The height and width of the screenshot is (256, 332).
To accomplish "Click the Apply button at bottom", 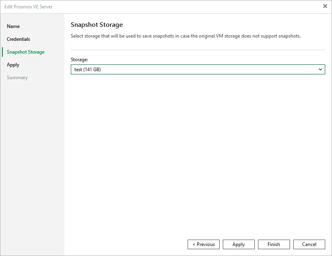I will click(x=239, y=244).
